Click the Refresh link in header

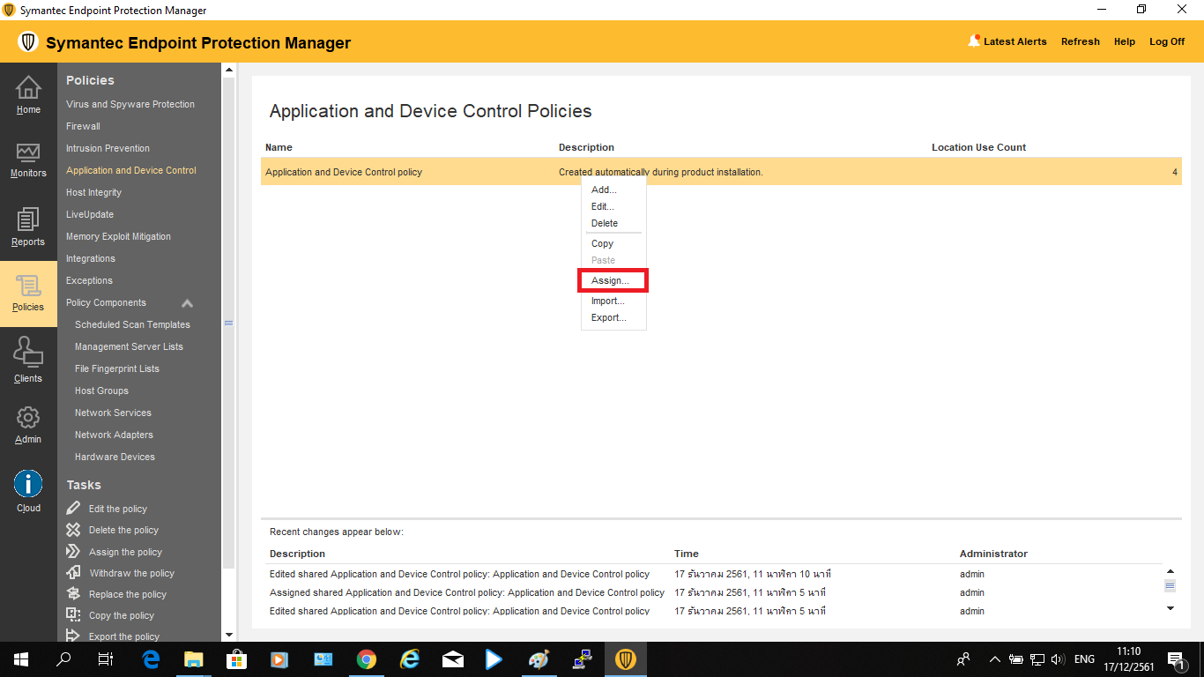point(1080,41)
